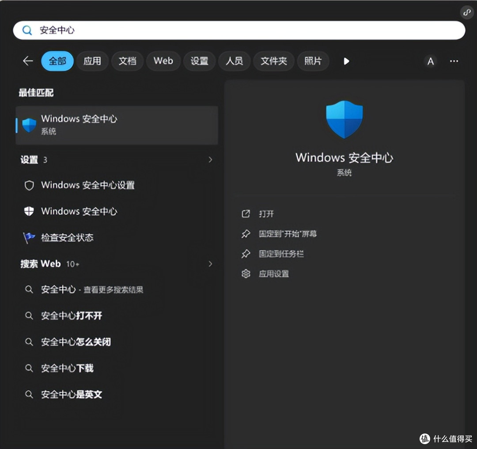Switch to the 文件夹 filter tab

pyautogui.click(x=273, y=61)
